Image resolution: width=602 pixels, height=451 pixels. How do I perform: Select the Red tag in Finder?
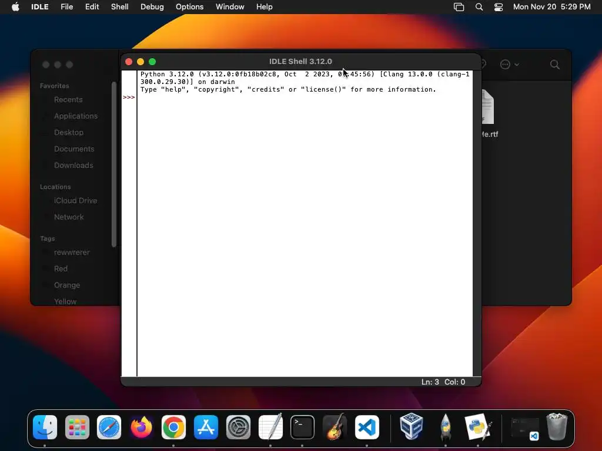click(61, 269)
